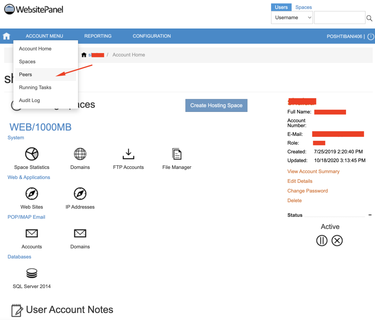Screen dimensions: 375x320
Task: Click the IP Addresses icon
Action: pyautogui.click(x=80, y=193)
